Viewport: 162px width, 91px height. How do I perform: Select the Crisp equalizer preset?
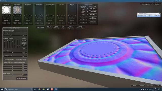tap(24, 46)
